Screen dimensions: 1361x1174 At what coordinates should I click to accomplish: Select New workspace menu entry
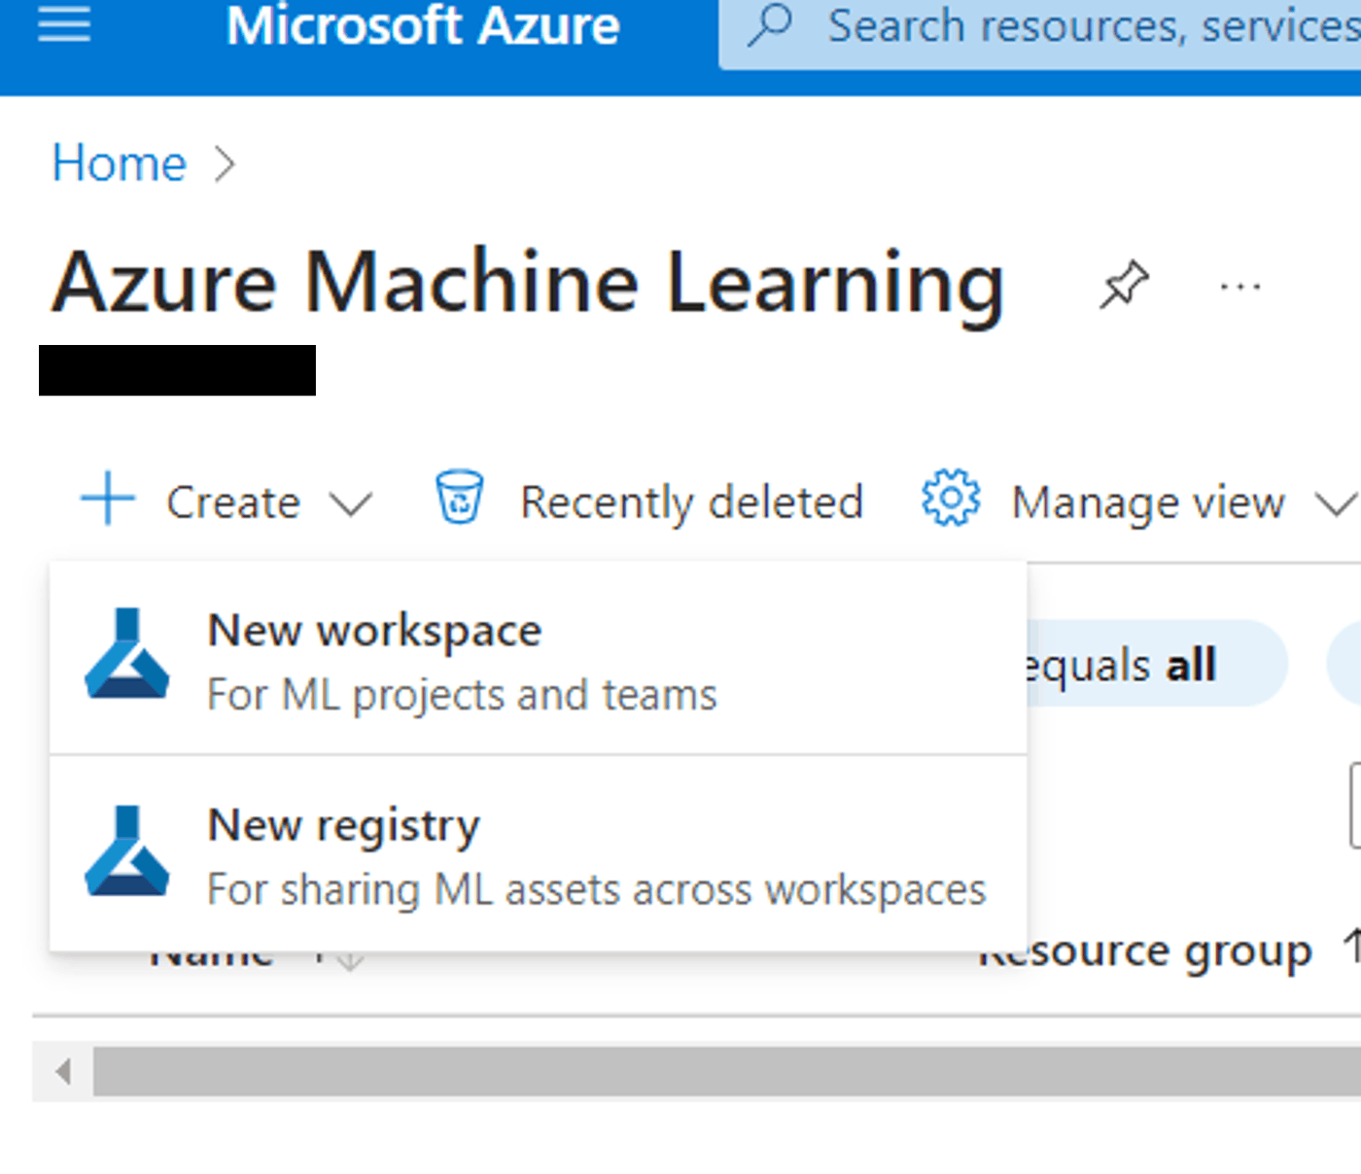[x=539, y=659]
